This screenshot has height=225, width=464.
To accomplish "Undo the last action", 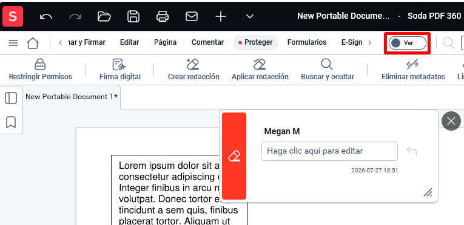I will point(45,16).
